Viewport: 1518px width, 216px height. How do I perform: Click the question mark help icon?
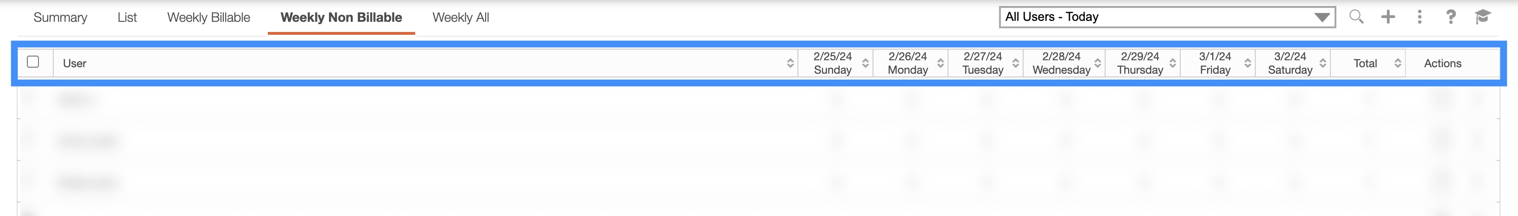click(1451, 17)
